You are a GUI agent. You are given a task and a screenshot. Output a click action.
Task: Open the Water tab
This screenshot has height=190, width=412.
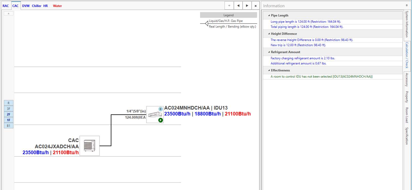57,6
